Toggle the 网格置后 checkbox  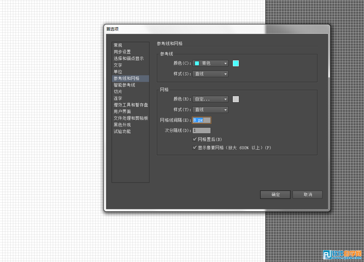[195, 140]
